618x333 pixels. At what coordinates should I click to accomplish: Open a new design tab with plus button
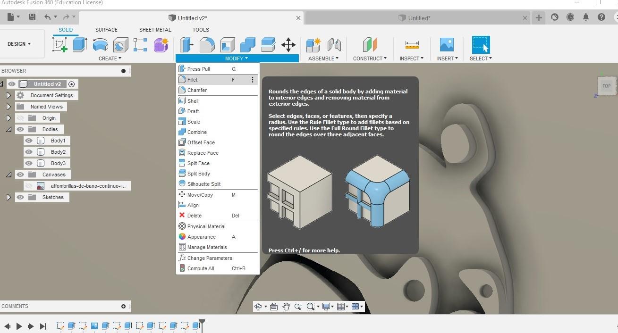coord(539,17)
